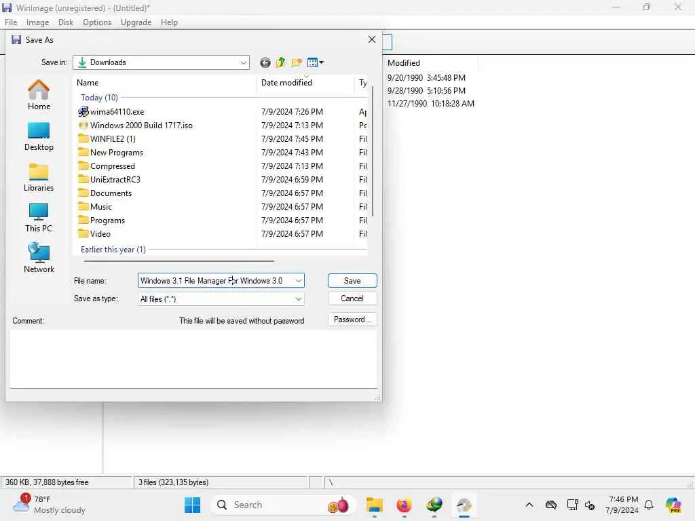Collapse the Today (10) group
This screenshot has height=521, width=695.
(x=99, y=98)
